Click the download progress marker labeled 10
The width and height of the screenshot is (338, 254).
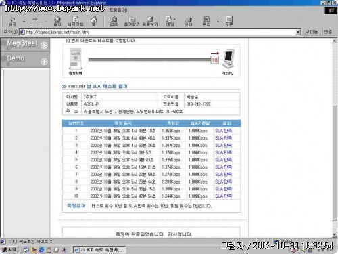point(214,60)
